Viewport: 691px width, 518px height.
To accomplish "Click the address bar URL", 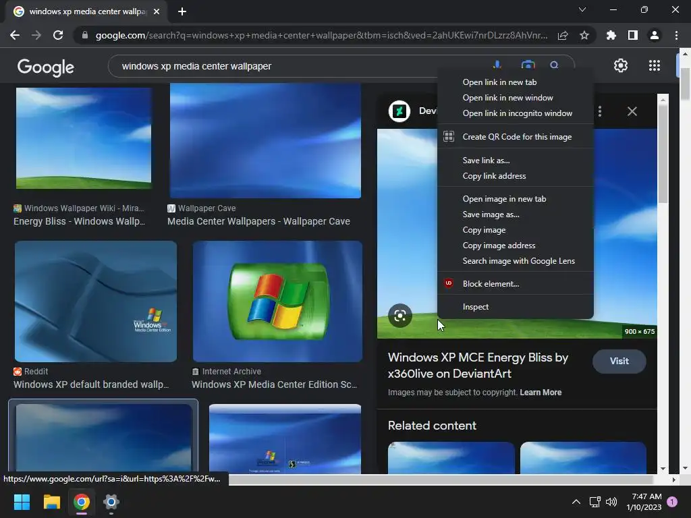I will click(322, 35).
